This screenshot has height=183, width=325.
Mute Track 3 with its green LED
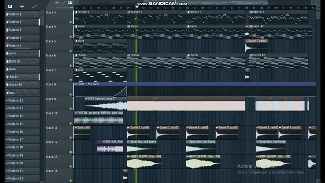(x=71, y=22)
